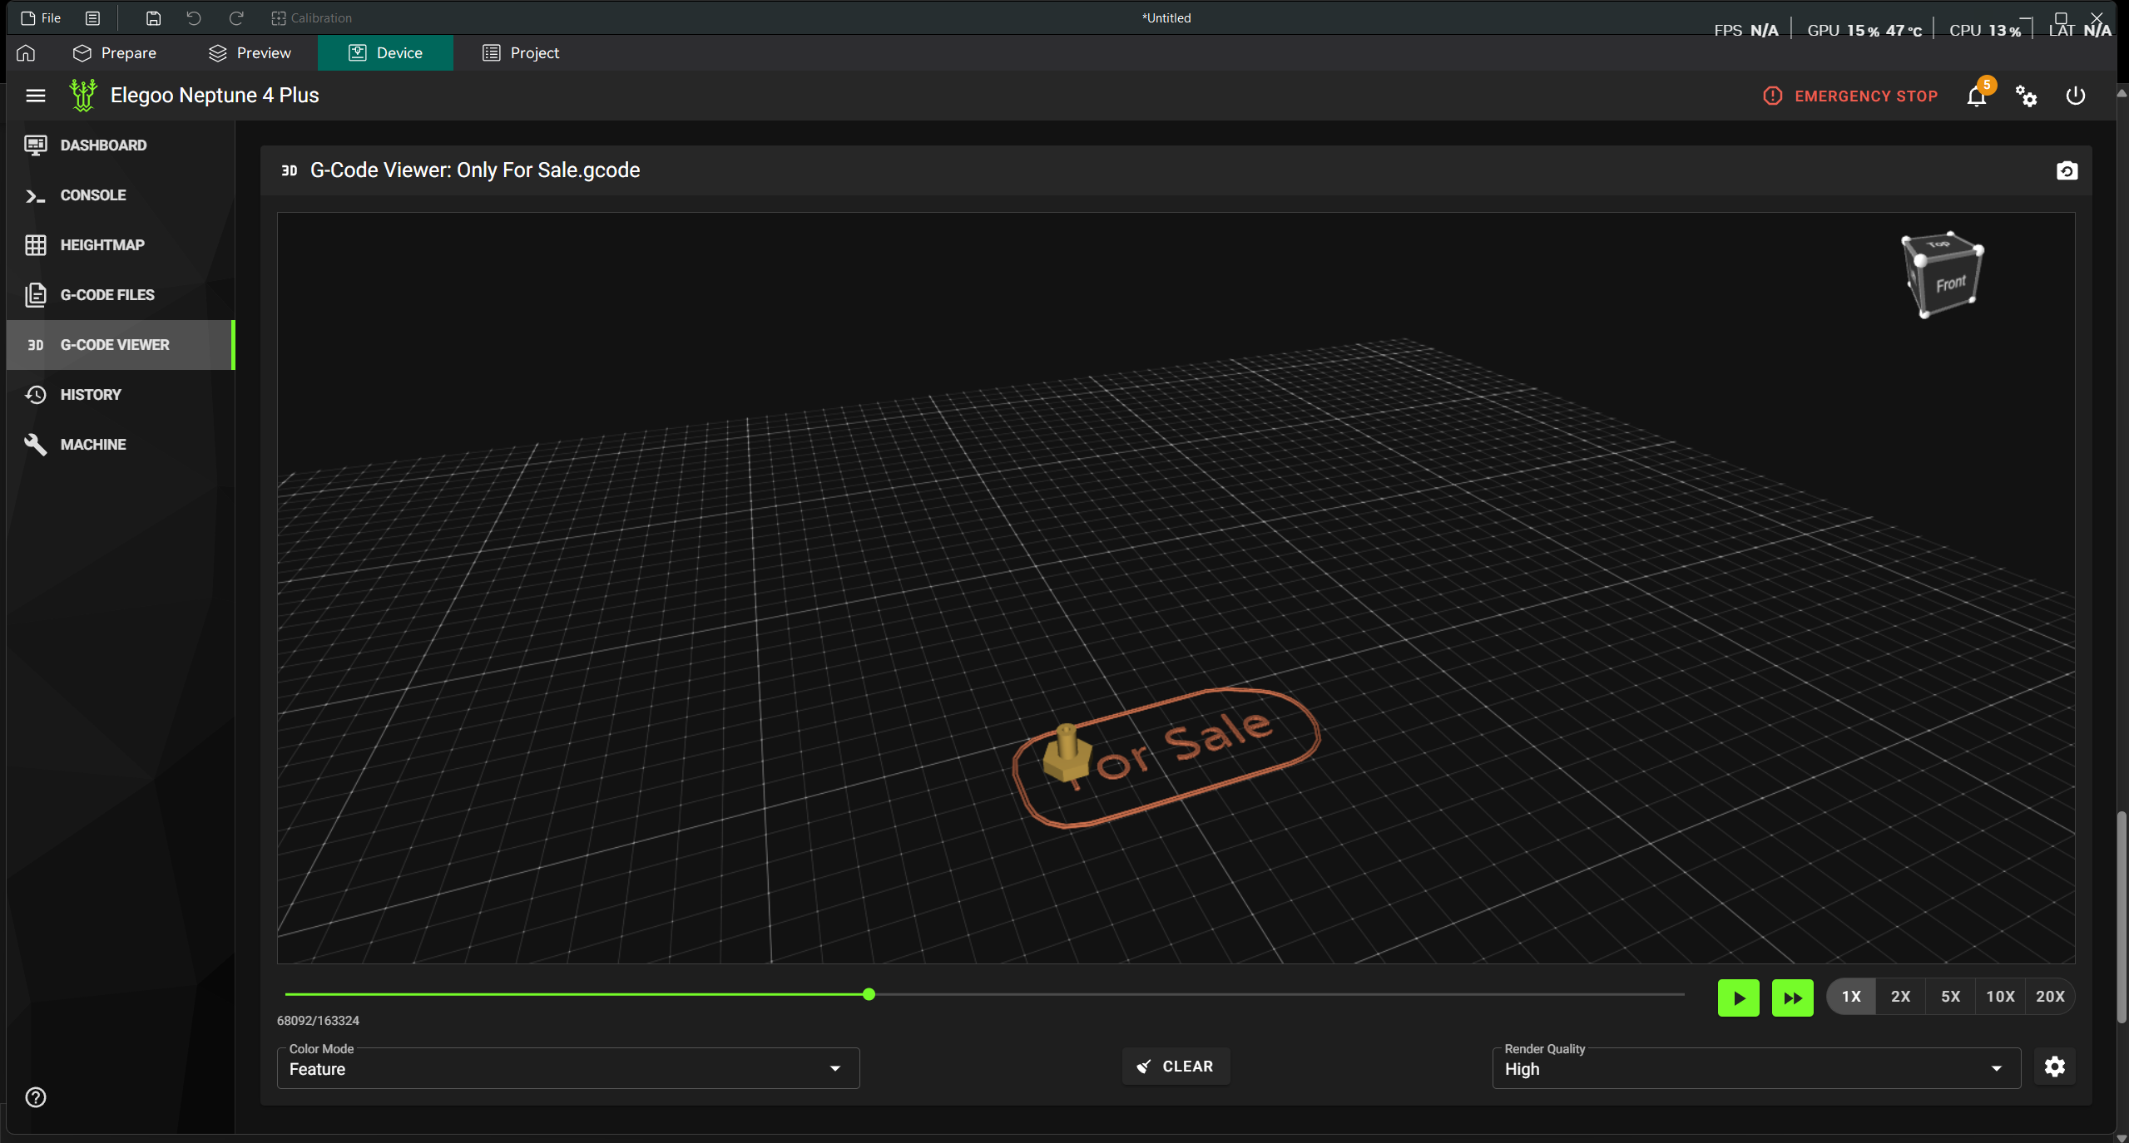The width and height of the screenshot is (2129, 1143).
Task: Select the 2X playback speed
Action: click(1900, 997)
